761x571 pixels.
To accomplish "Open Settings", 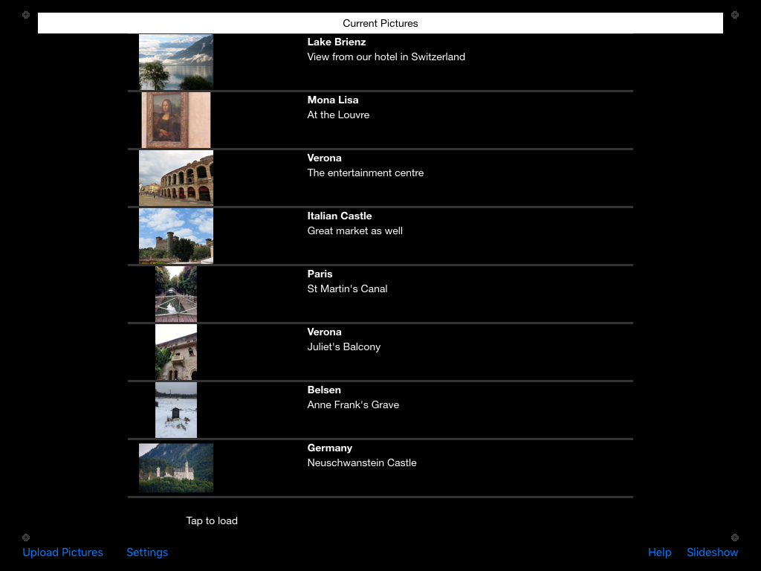I will click(x=147, y=552).
